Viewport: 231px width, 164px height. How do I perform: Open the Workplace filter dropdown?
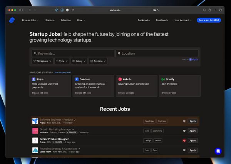42,61
